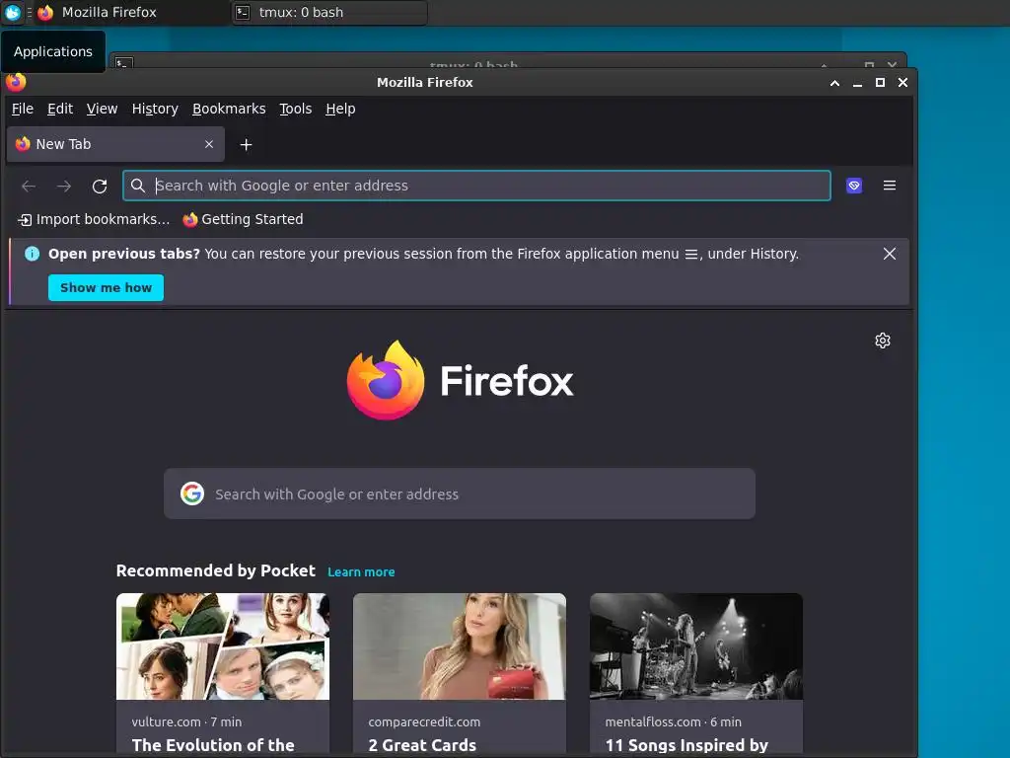Click the back navigation arrow
The width and height of the screenshot is (1010, 758).
pos(29,187)
